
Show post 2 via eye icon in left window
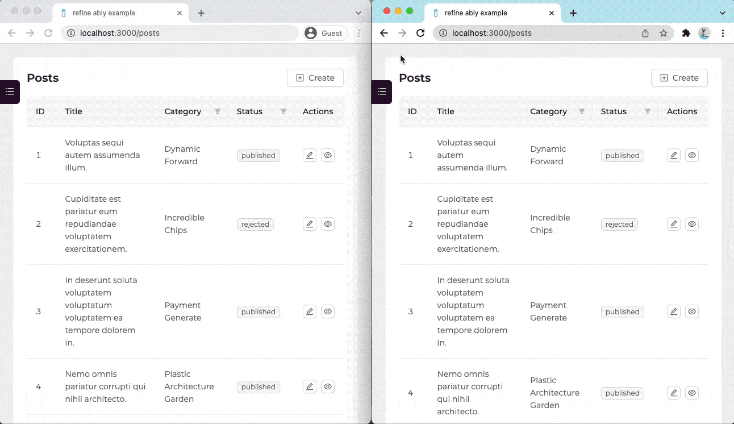tap(328, 224)
